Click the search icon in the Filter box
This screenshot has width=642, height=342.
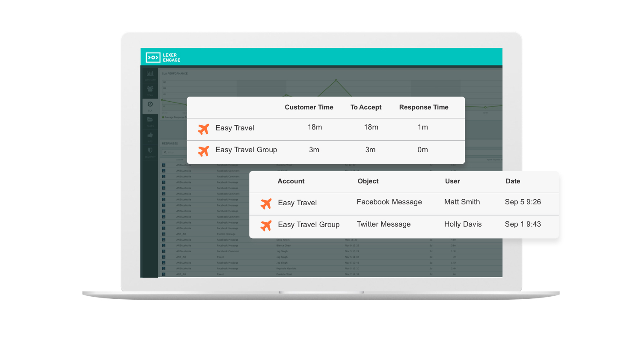165,152
